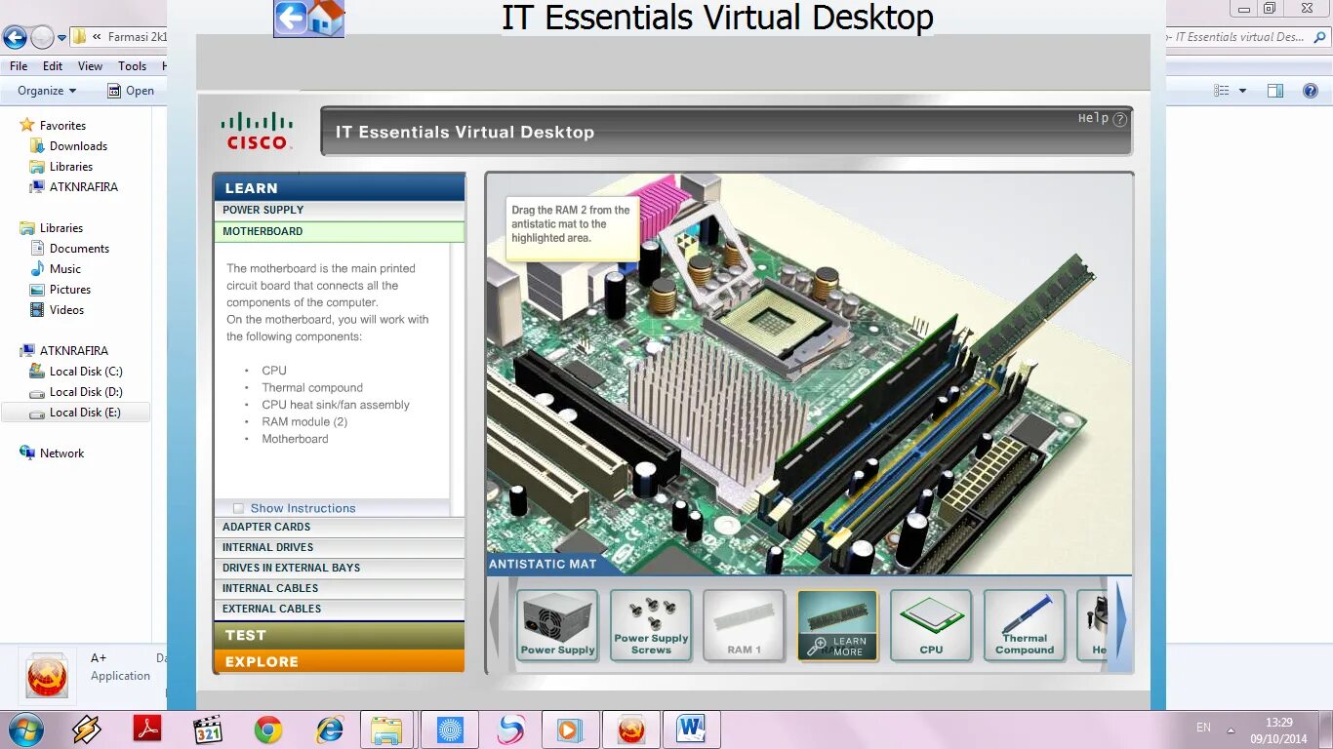Launch Winamp from the taskbar

click(x=87, y=729)
